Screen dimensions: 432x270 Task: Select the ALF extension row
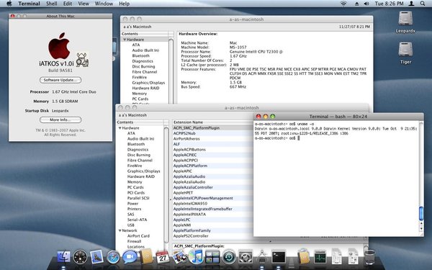tap(212, 144)
